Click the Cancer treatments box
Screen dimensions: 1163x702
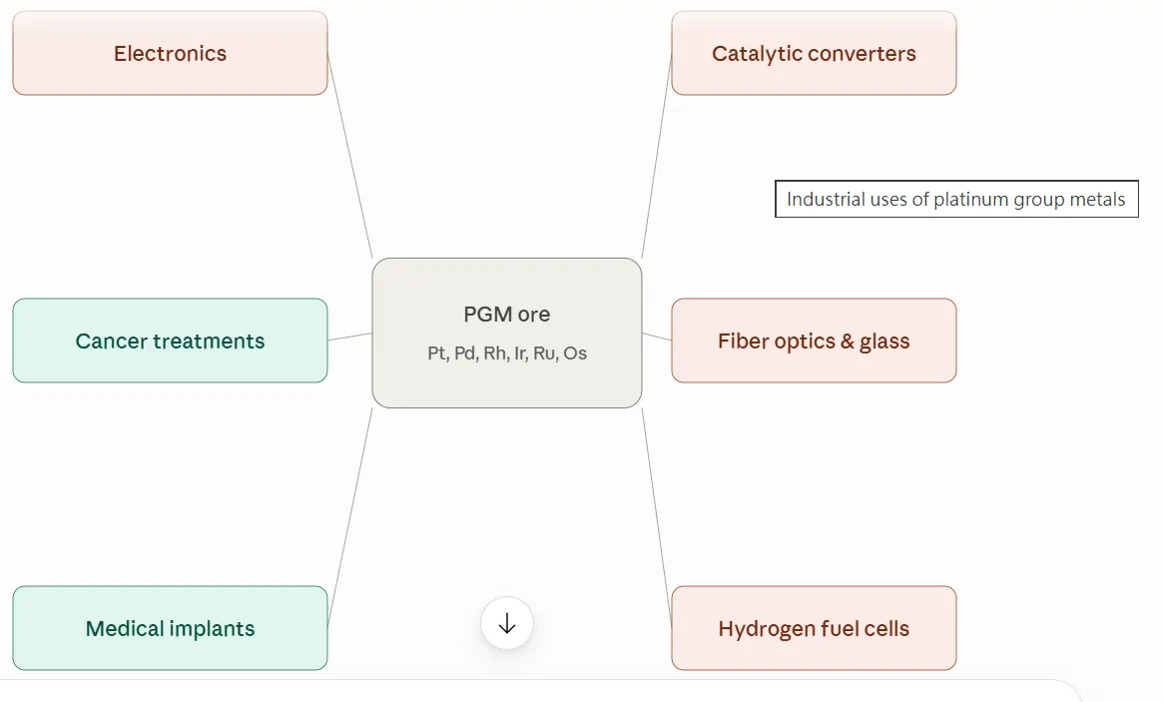(170, 341)
